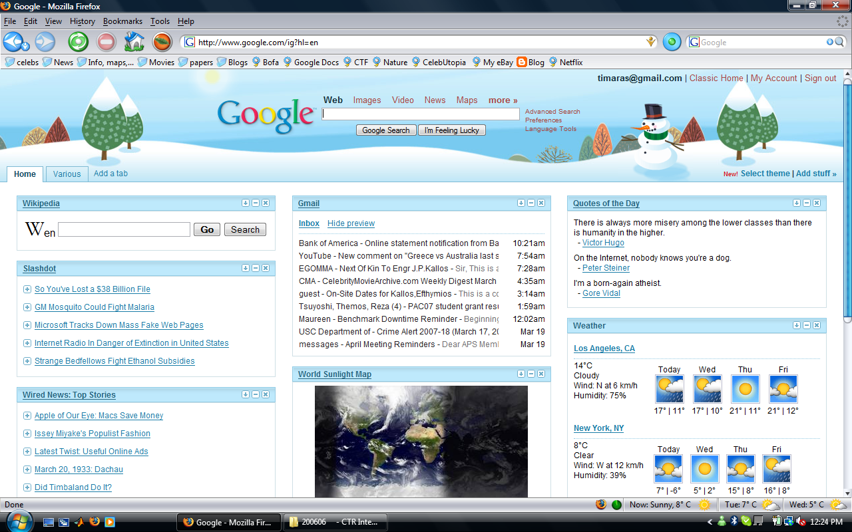852x532 pixels.
Task: Click the URL address bar
Action: tap(421, 42)
